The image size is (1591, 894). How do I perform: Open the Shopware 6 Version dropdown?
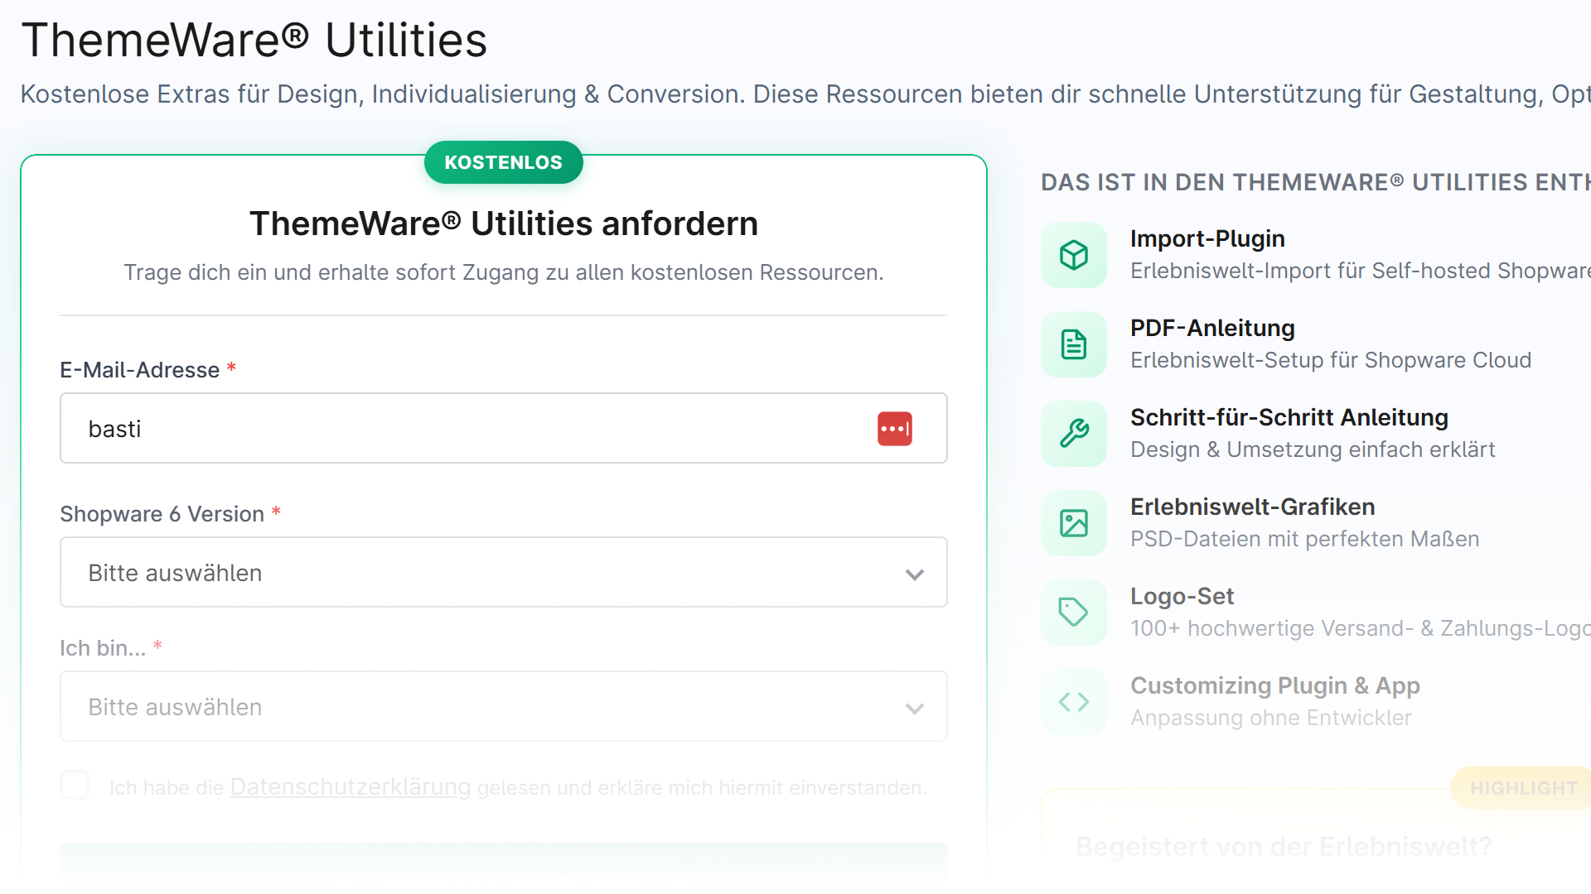504,572
